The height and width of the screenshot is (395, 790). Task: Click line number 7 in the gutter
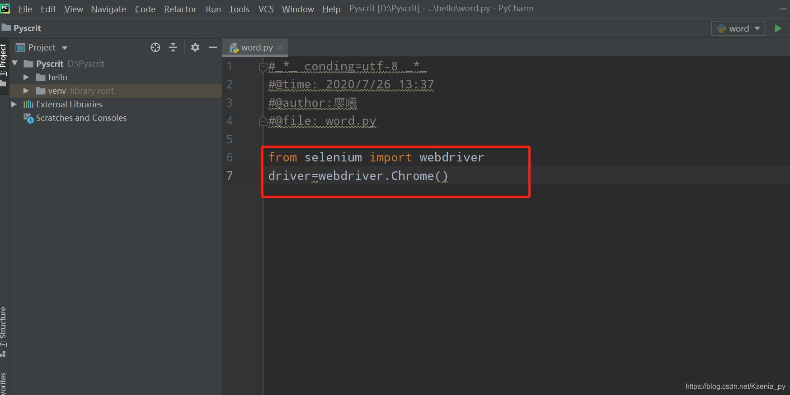coord(230,175)
